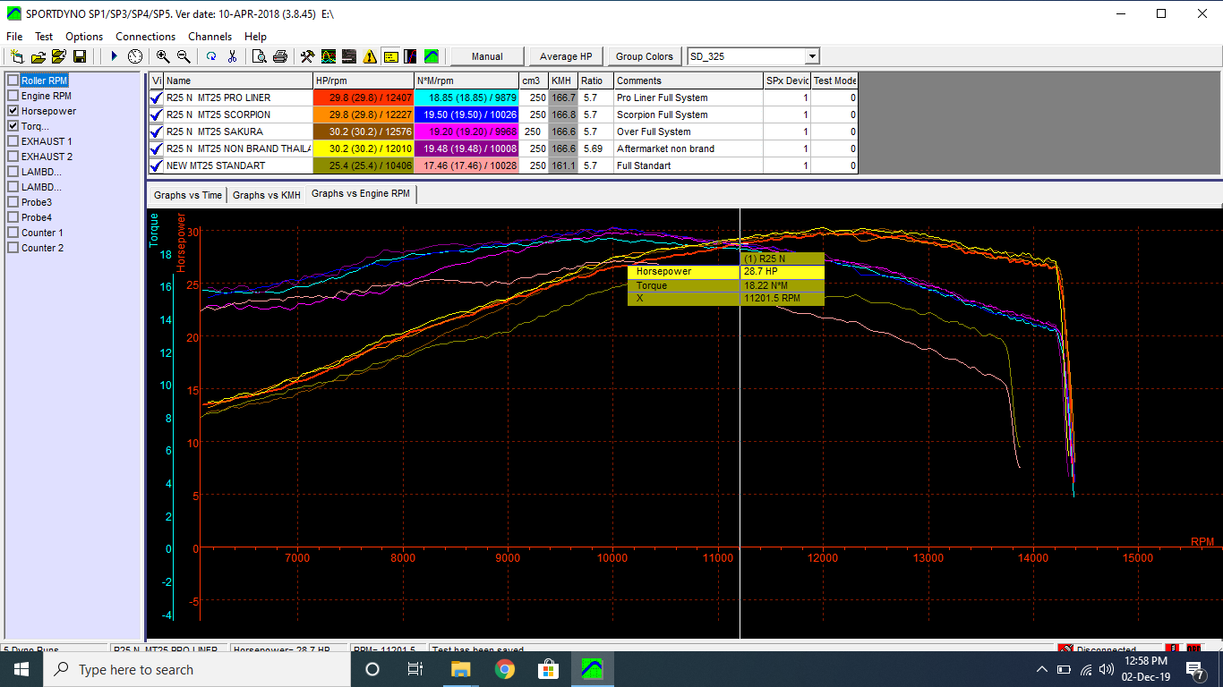Uncheck the Horsepower channel
This screenshot has width=1223, height=687.
click(13, 111)
